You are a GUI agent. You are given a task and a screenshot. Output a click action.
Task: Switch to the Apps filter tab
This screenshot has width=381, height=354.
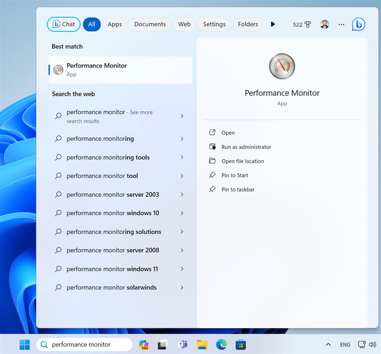[114, 24]
